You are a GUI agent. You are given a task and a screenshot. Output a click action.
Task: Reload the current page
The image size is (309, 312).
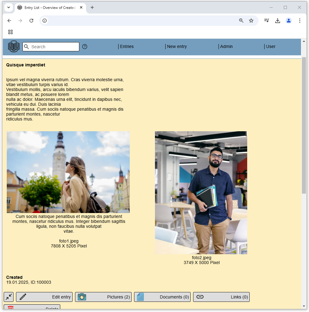point(31,21)
